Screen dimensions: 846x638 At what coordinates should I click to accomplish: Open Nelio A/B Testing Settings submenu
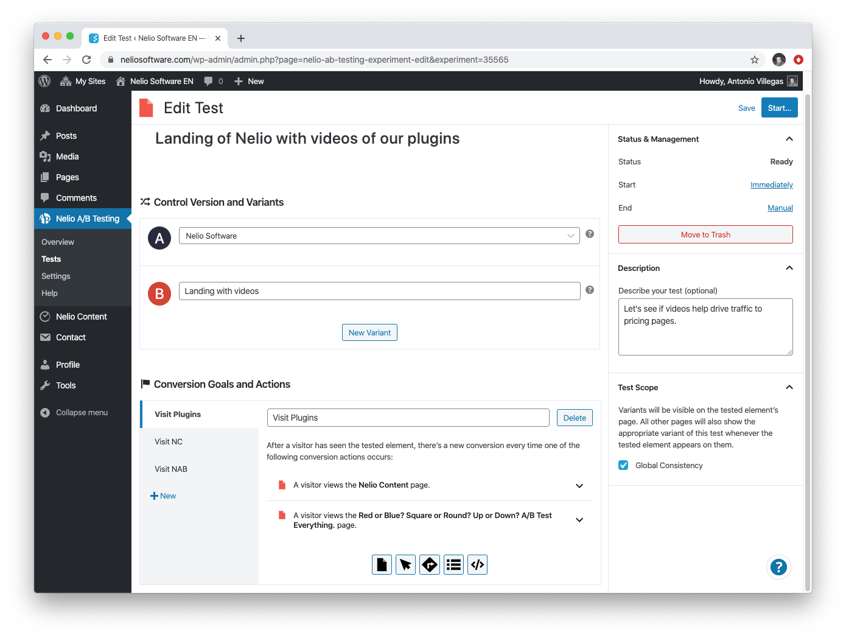coord(56,276)
